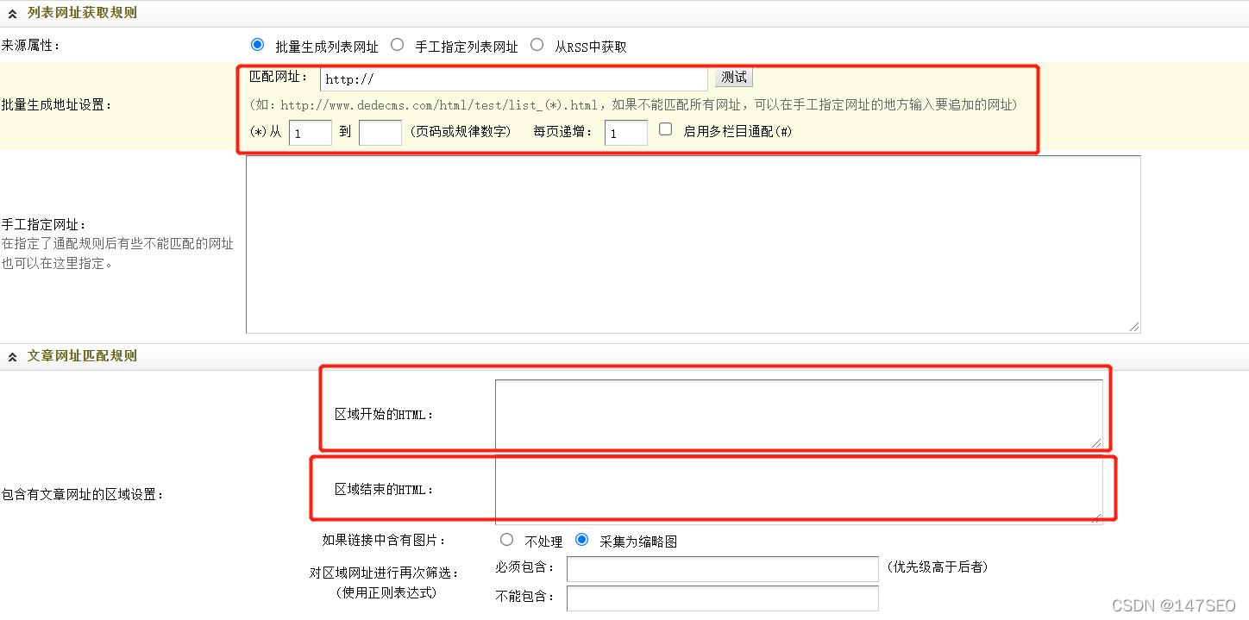
Task: Select 采集为缩略图 radio option
Action: pos(582,540)
